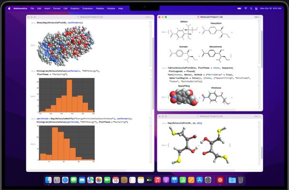
Task: Open App Store from the Dock
Action: click(200, 180)
